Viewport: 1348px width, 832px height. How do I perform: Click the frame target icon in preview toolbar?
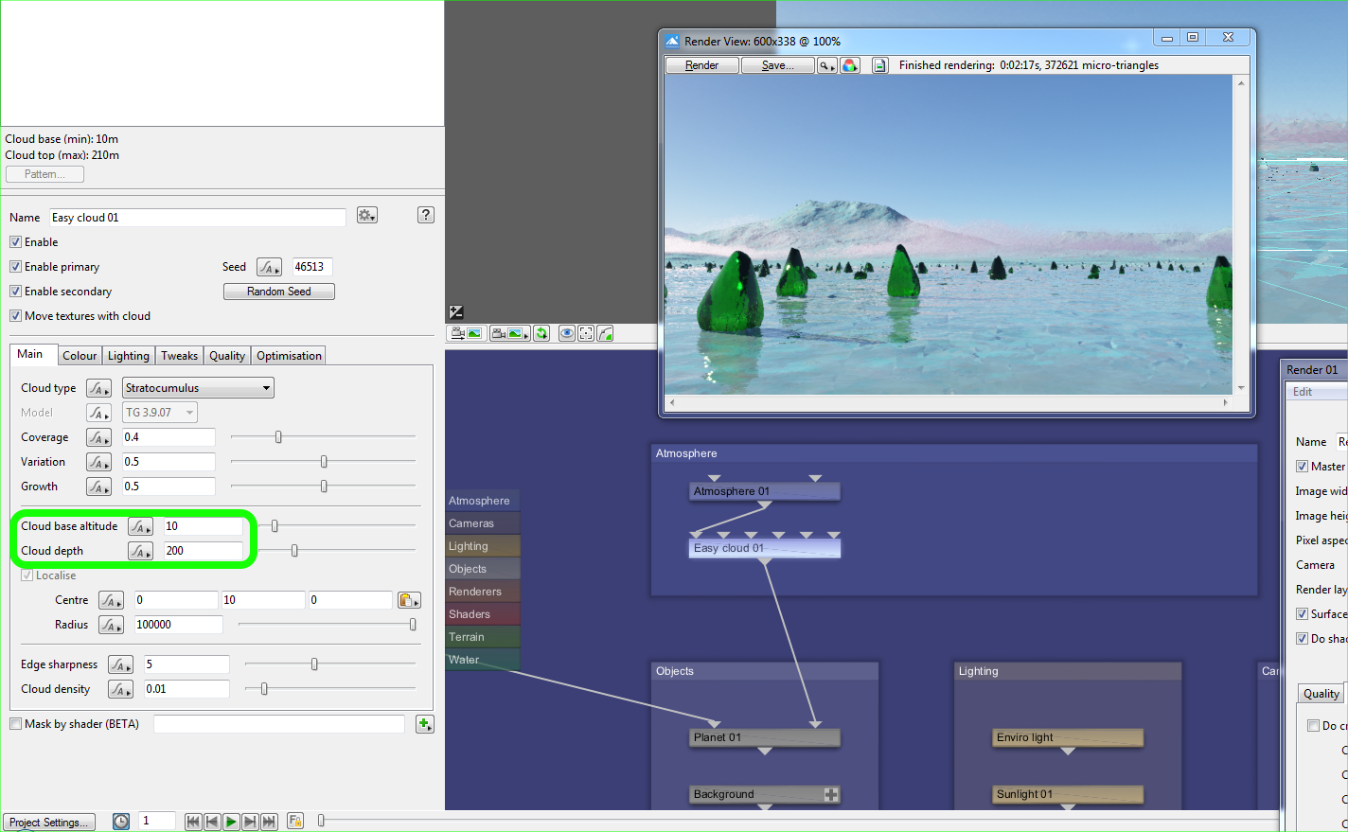click(586, 333)
